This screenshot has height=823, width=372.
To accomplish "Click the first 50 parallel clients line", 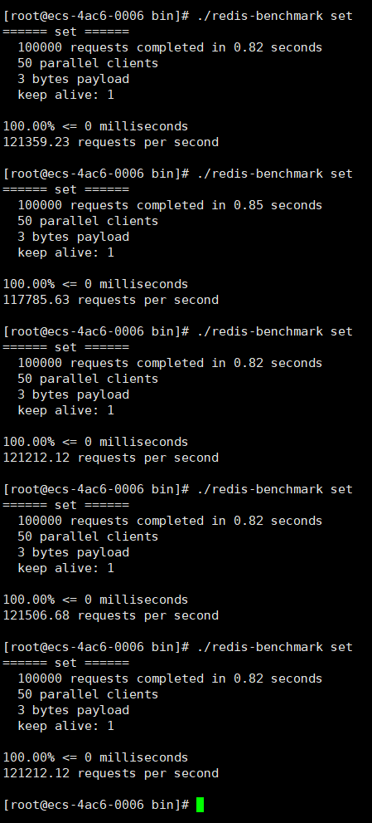I will [x=88, y=63].
